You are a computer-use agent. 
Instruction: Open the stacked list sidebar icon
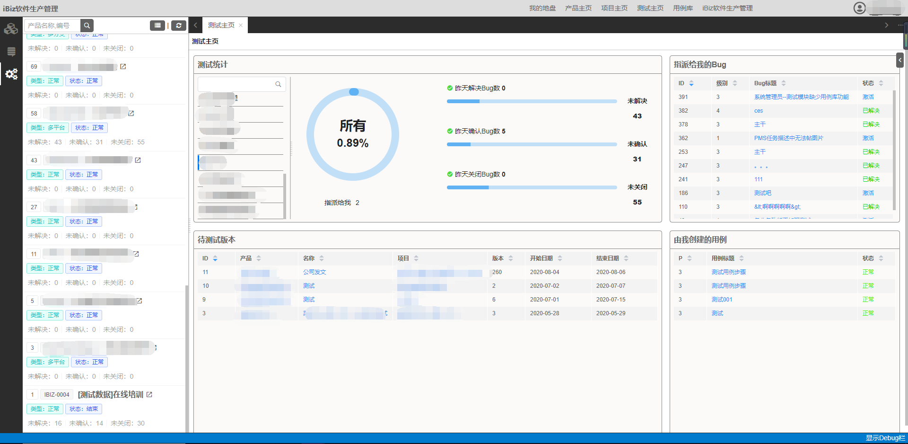click(11, 52)
